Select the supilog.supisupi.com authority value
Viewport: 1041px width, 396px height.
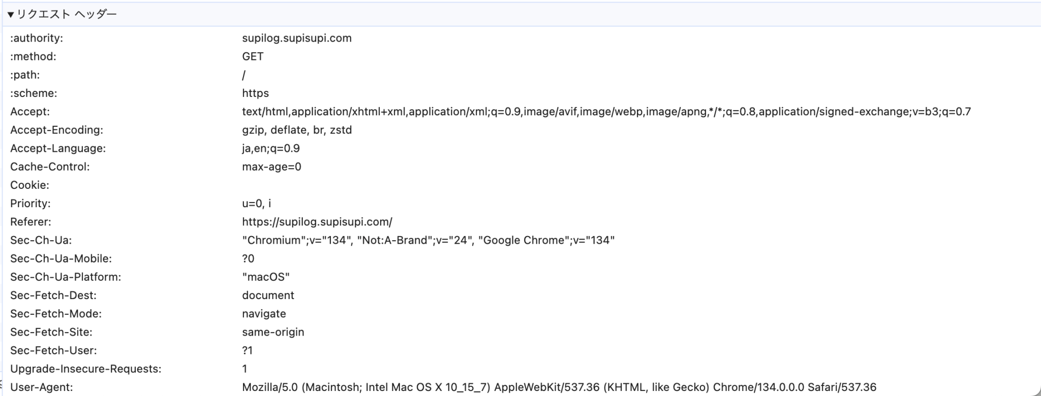tap(296, 38)
